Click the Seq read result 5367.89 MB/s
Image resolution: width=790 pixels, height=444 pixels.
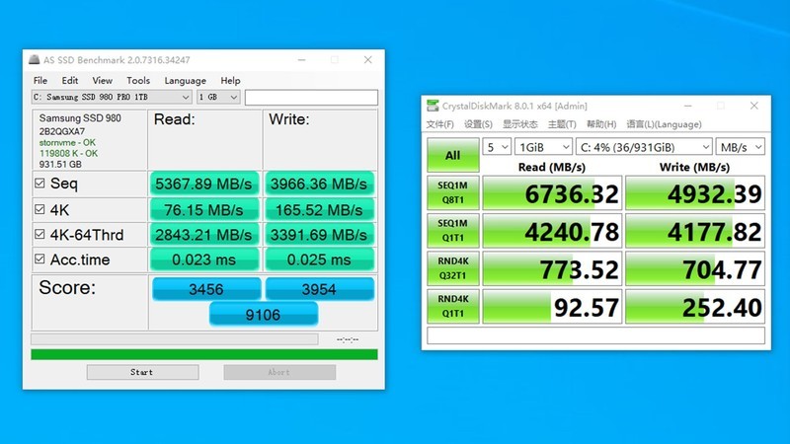[203, 184]
